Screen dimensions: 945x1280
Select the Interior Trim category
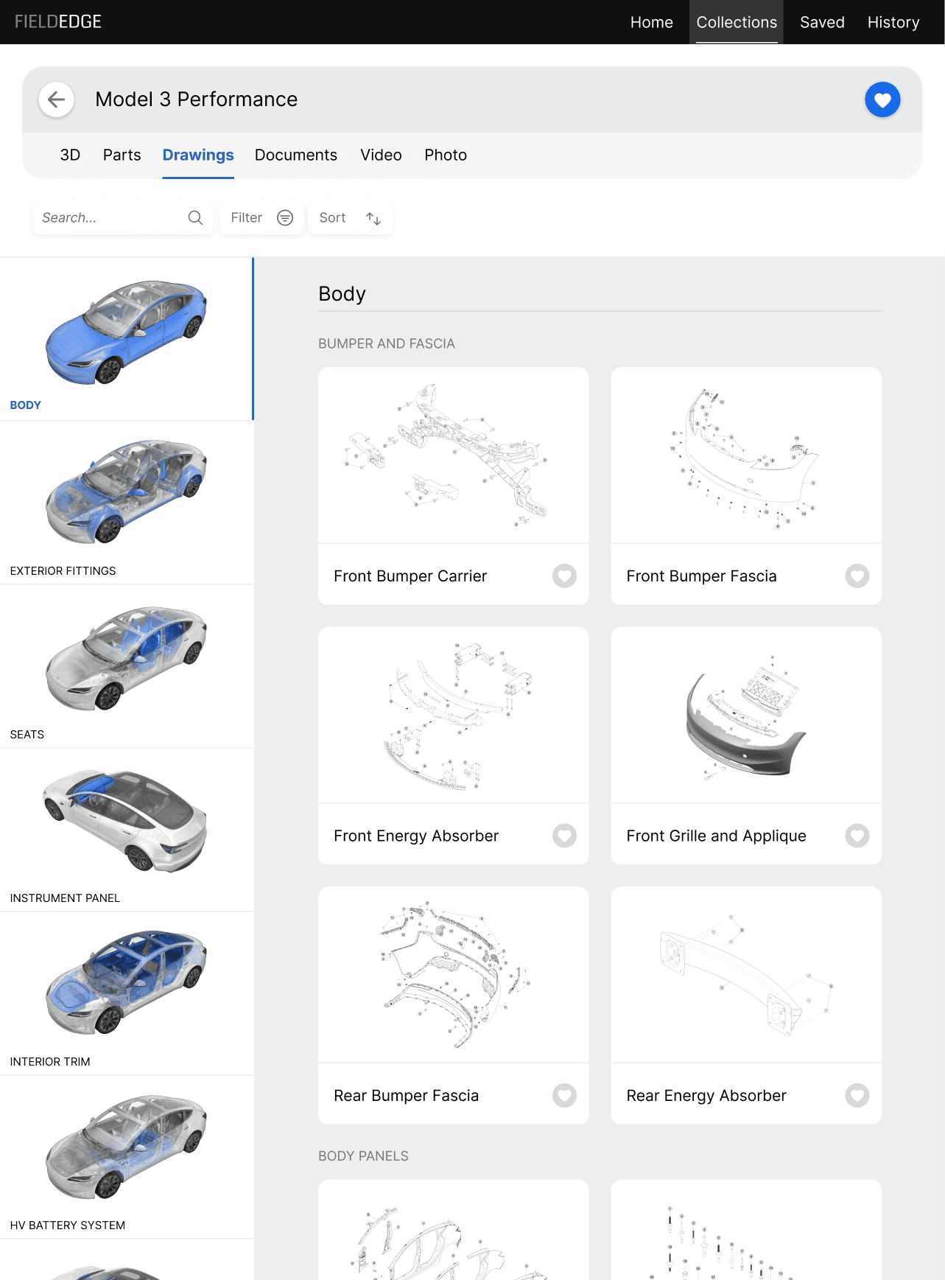tap(127, 993)
